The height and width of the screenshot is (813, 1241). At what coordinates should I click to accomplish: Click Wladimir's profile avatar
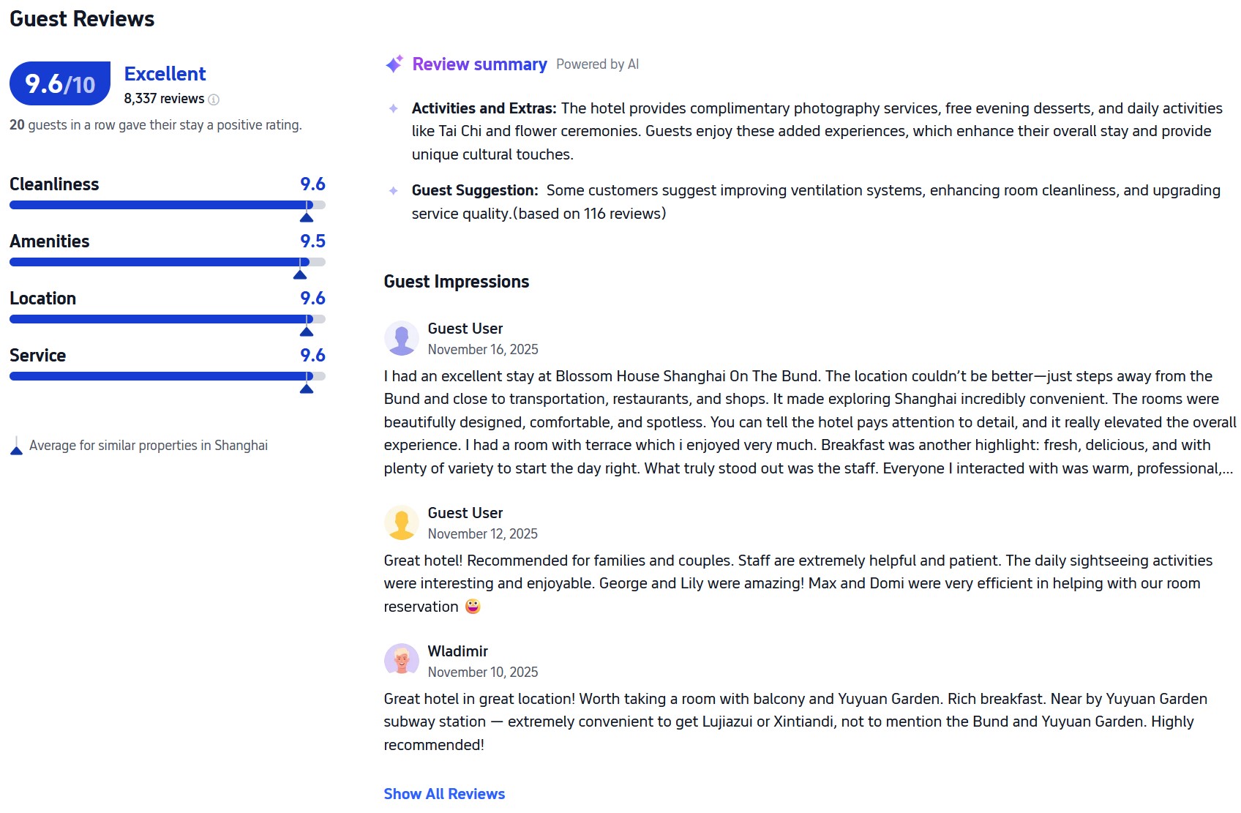pos(401,661)
